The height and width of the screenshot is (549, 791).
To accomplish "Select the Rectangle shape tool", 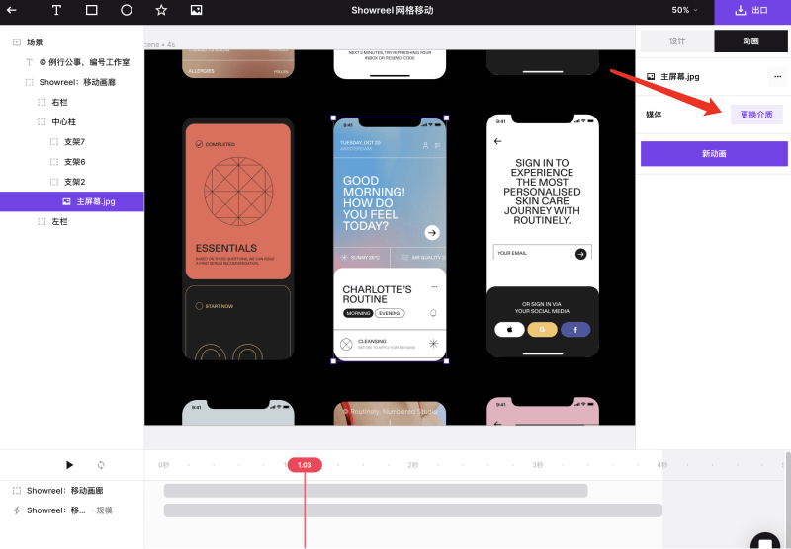I will click(91, 10).
